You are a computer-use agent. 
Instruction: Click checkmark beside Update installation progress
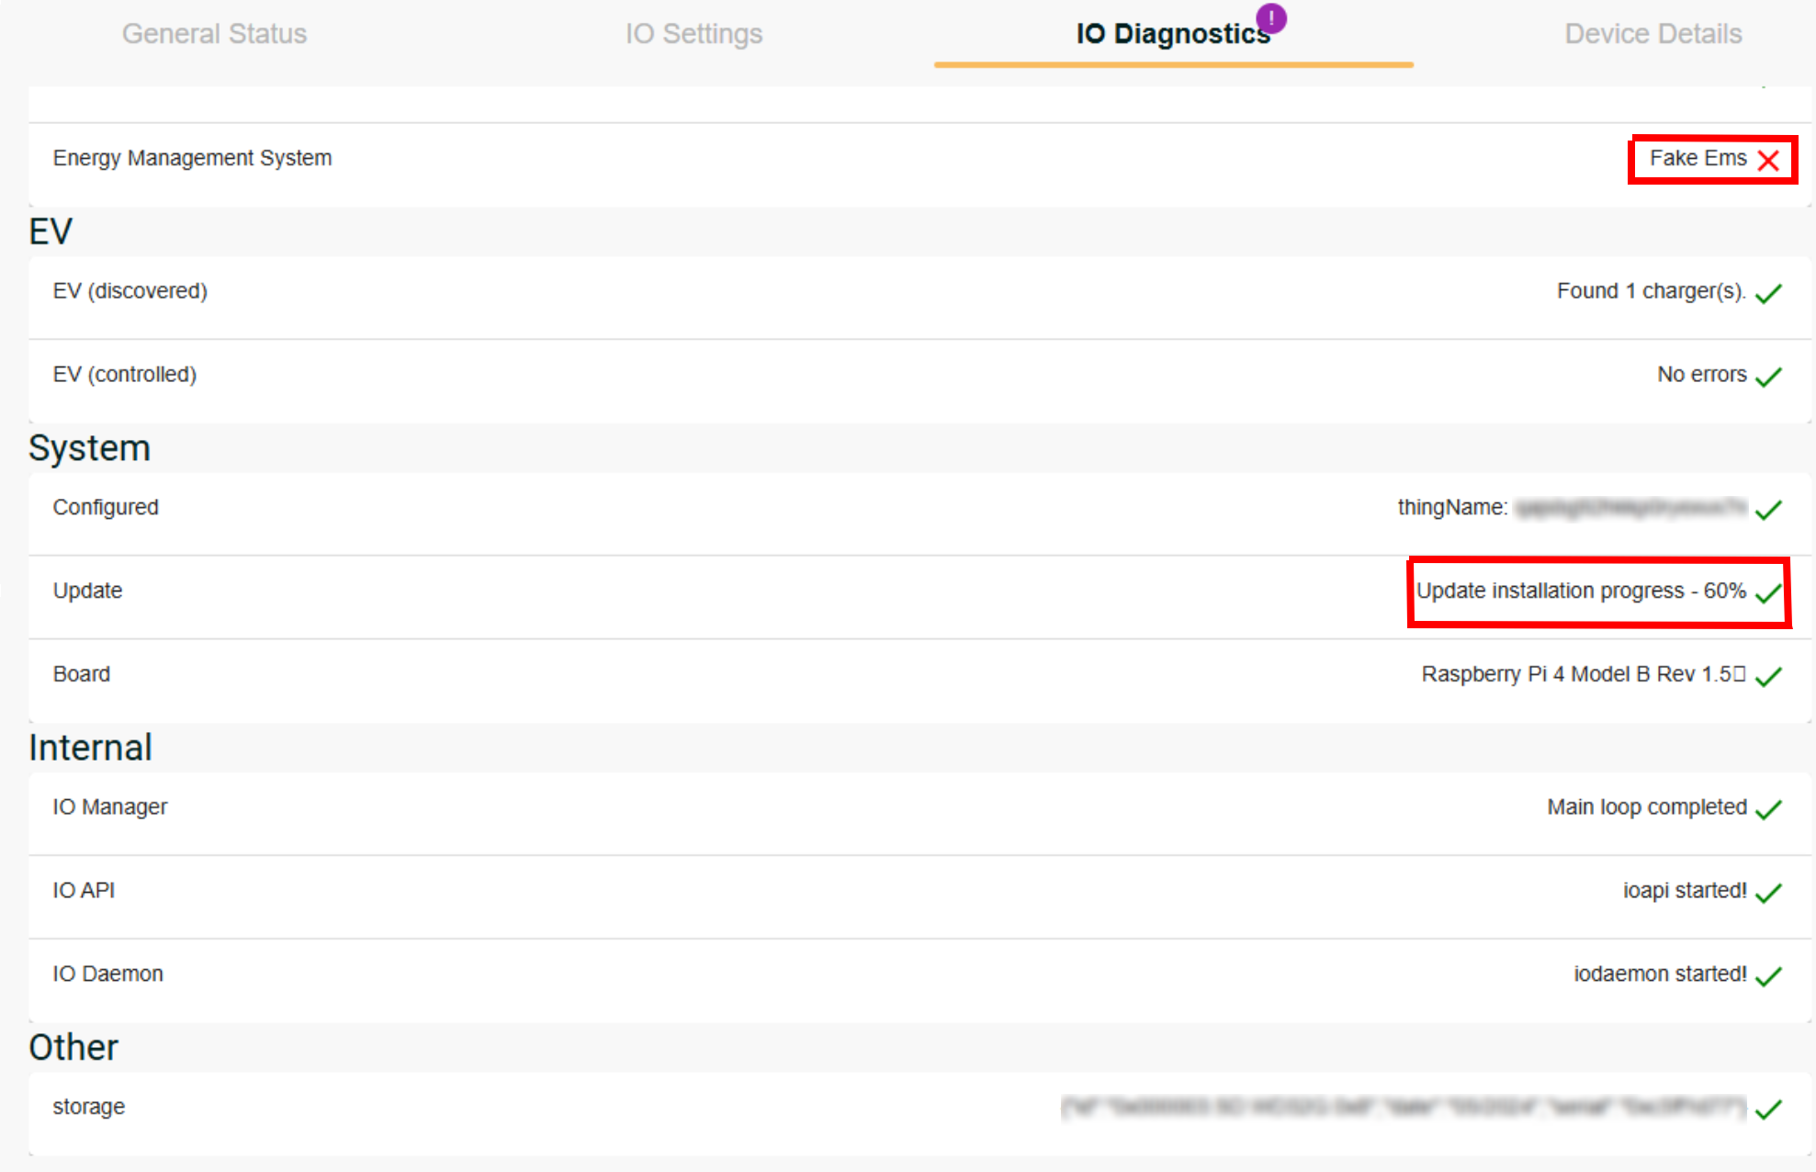(x=1767, y=593)
